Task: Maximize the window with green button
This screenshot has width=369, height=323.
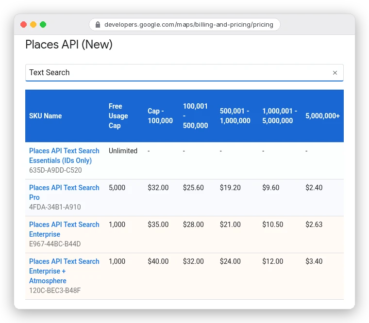Action: pyautogui.click(x=43, y=24)
